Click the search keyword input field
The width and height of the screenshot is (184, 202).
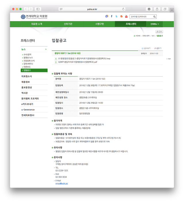141,17
